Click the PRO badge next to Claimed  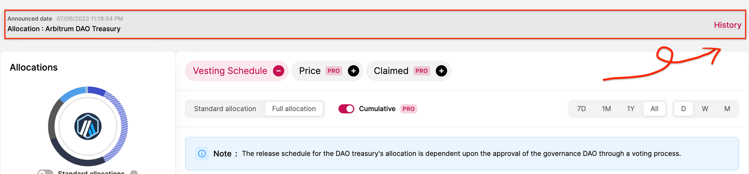(421, 71)
